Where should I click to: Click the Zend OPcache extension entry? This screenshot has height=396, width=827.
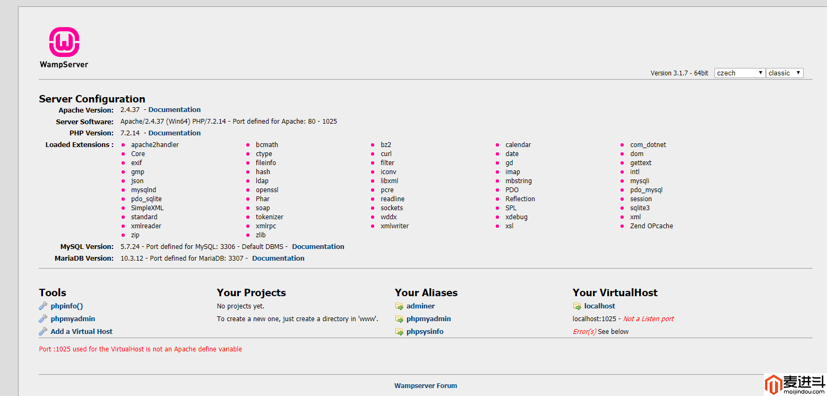coord(652,226)
